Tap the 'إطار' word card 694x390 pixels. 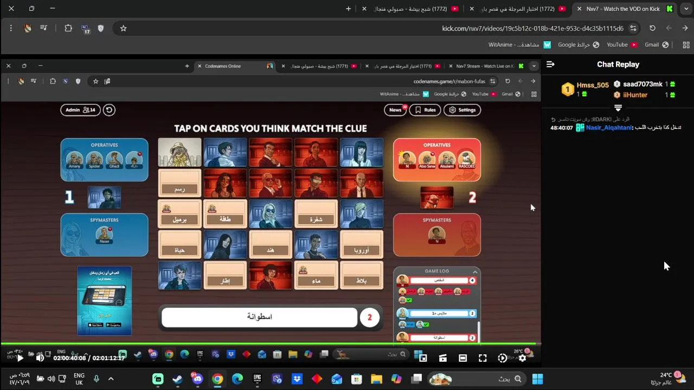click(x=225, y=275)
